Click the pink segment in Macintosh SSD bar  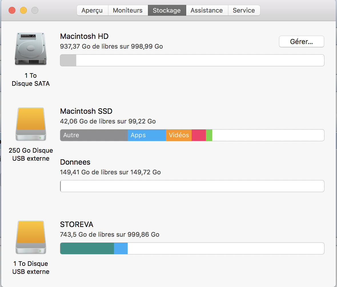click(198, 135)
